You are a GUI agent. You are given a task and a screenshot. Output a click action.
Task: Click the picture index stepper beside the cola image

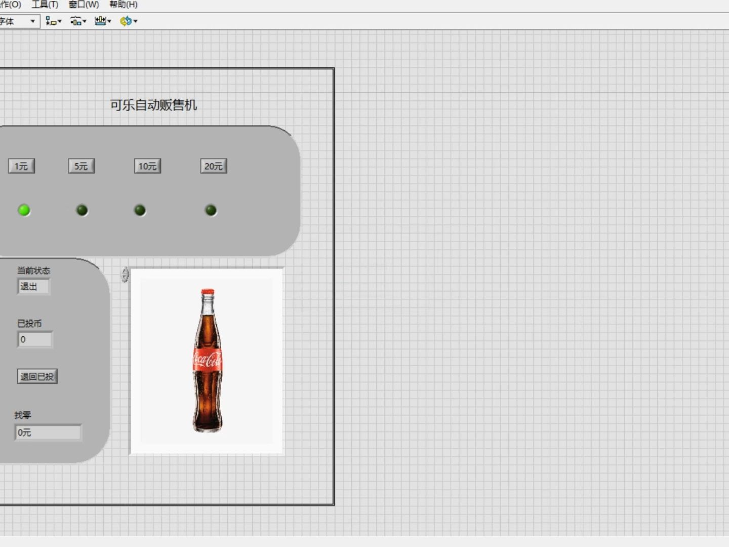(125, 275)
